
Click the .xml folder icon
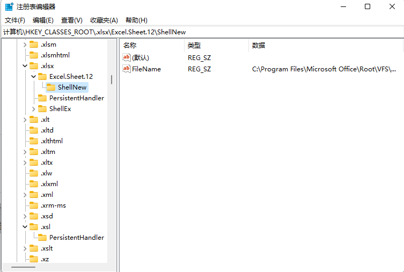pos(34,195)
